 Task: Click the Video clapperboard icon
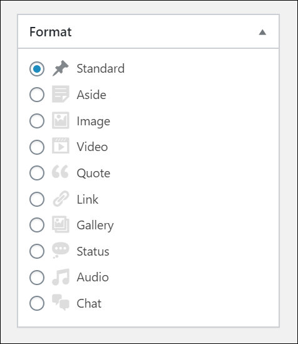pyautogui.click(x=61, y=145)
